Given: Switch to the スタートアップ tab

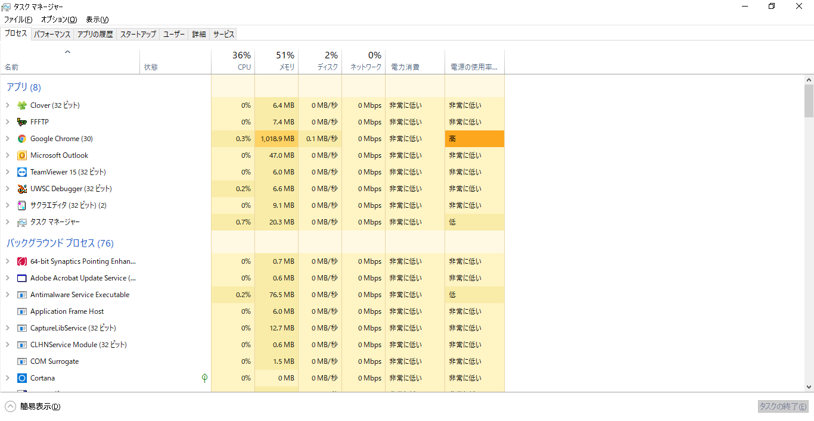Looking at the screenshot, I should (x=138, y=34).
